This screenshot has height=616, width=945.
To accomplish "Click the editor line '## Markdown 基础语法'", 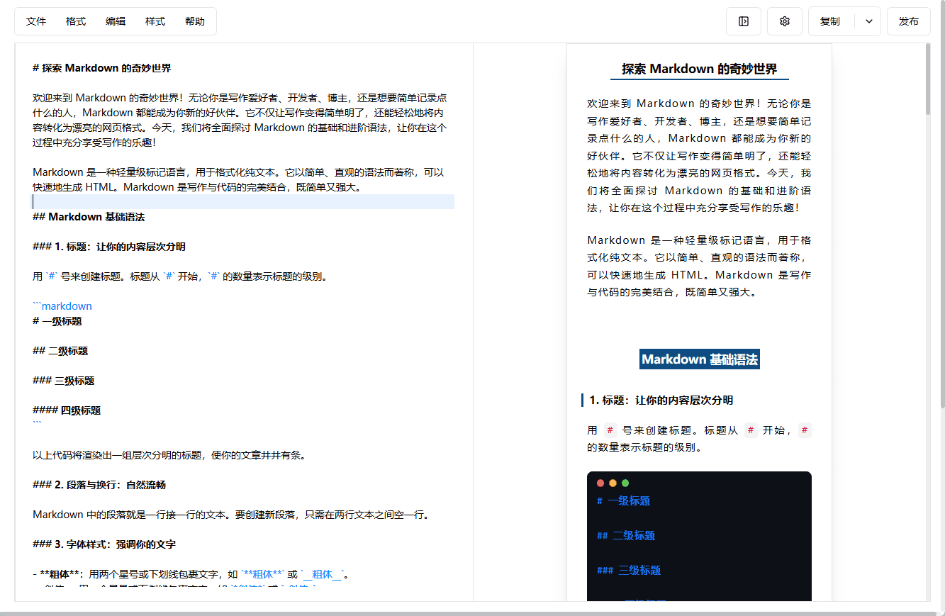I will [89, 217].
